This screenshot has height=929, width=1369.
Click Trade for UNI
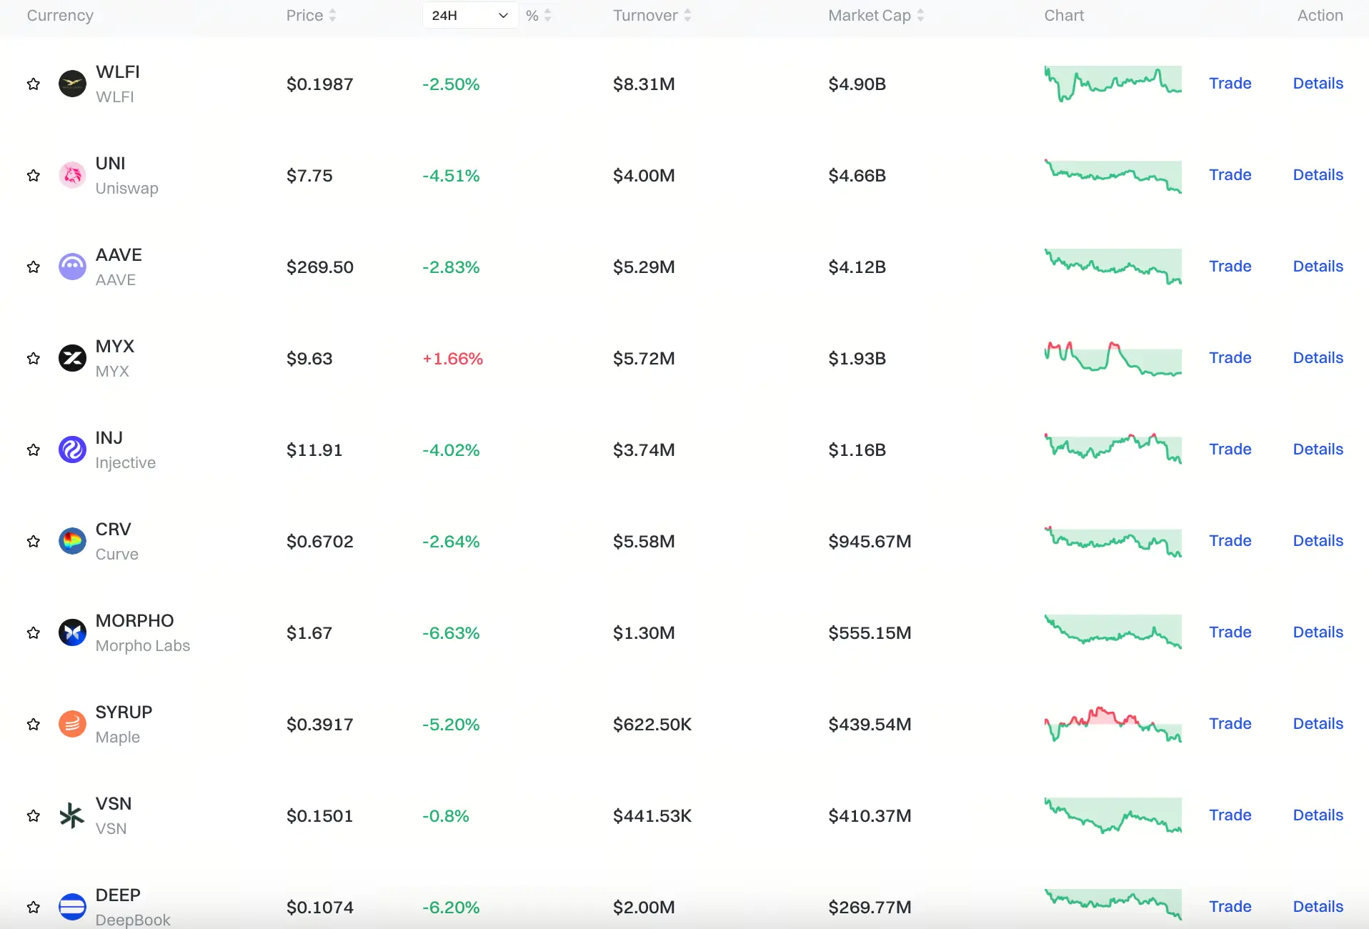pyautogui.click(x=1230, y=175)
